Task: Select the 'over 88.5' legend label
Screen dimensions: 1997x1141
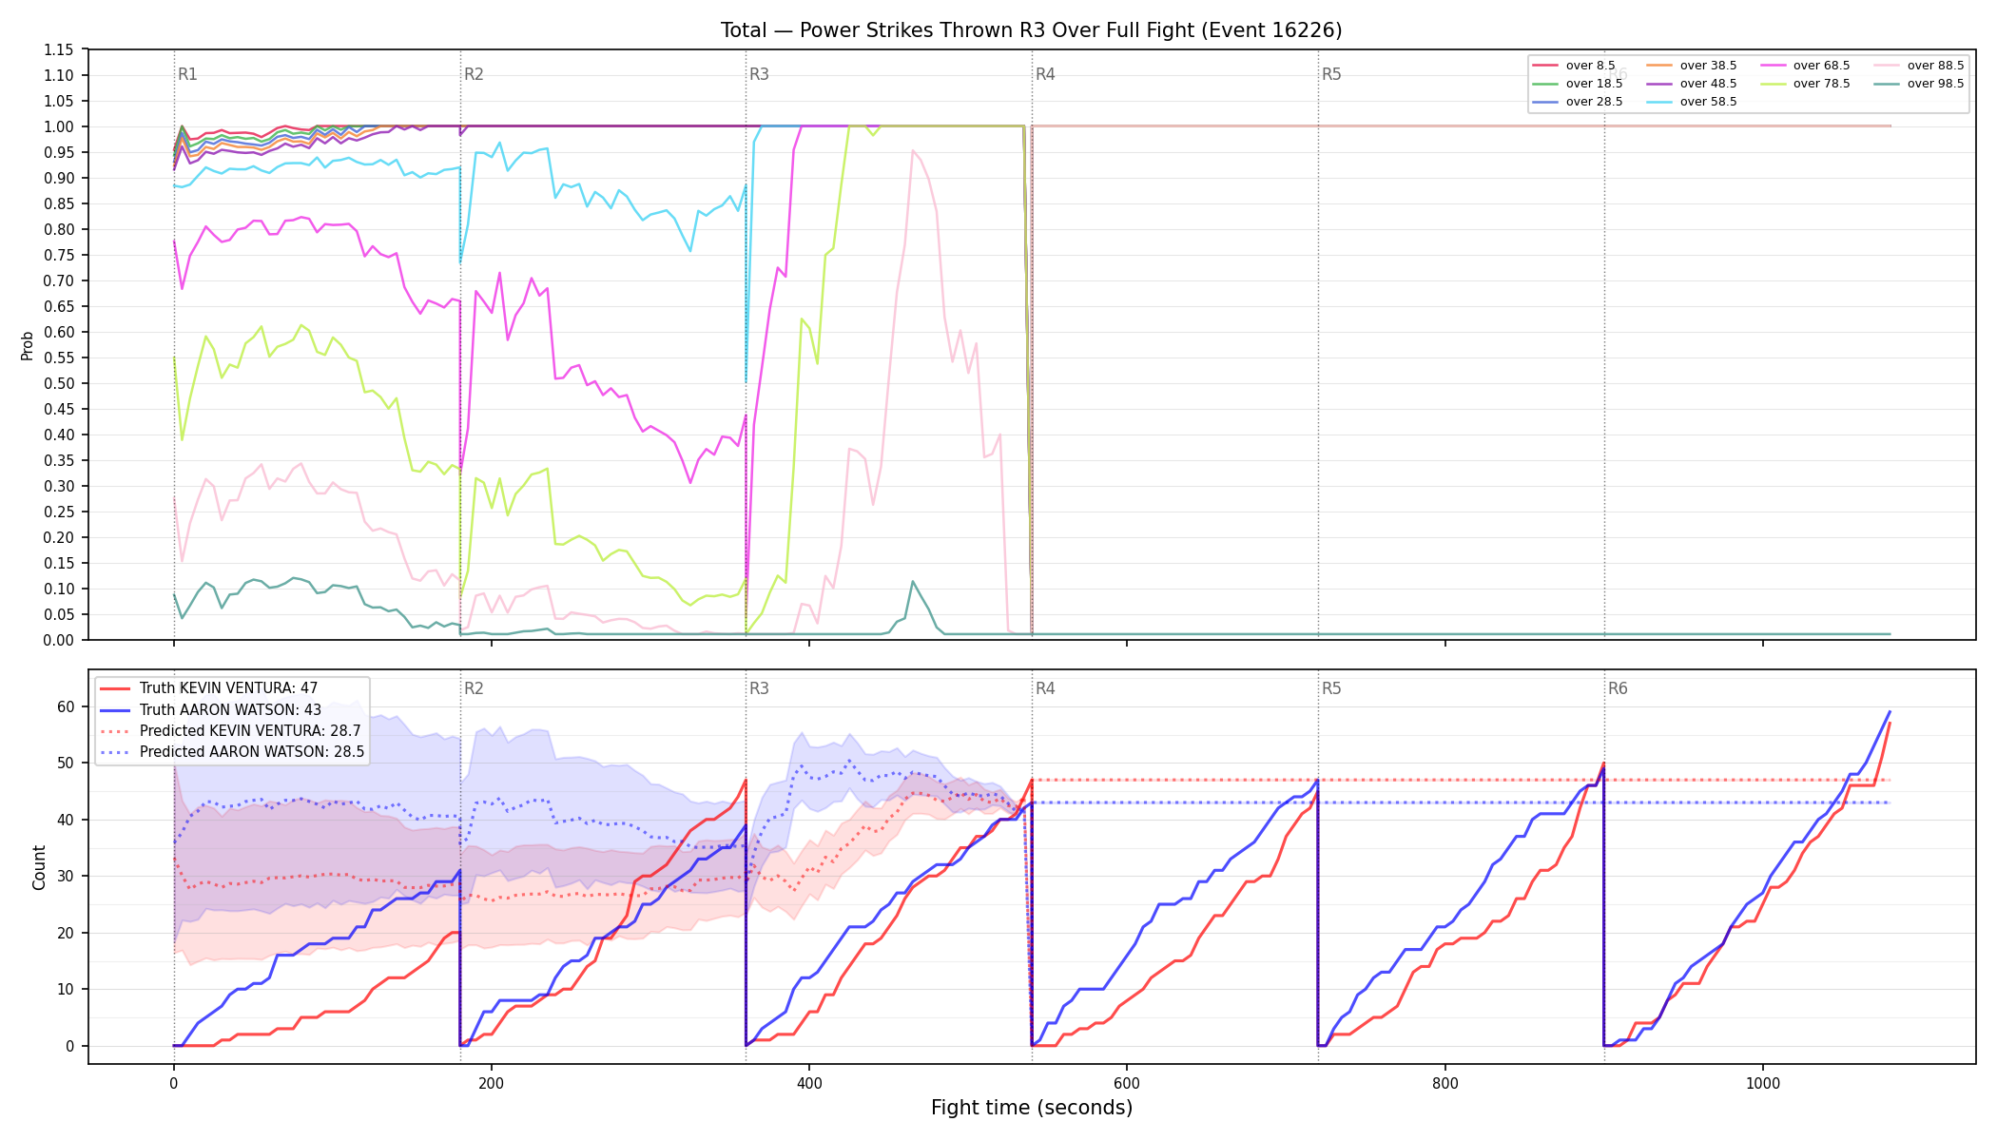Action: coord(1935,66)
